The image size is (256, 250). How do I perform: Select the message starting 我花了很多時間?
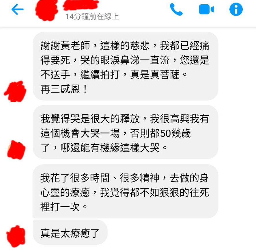(125, 191)
